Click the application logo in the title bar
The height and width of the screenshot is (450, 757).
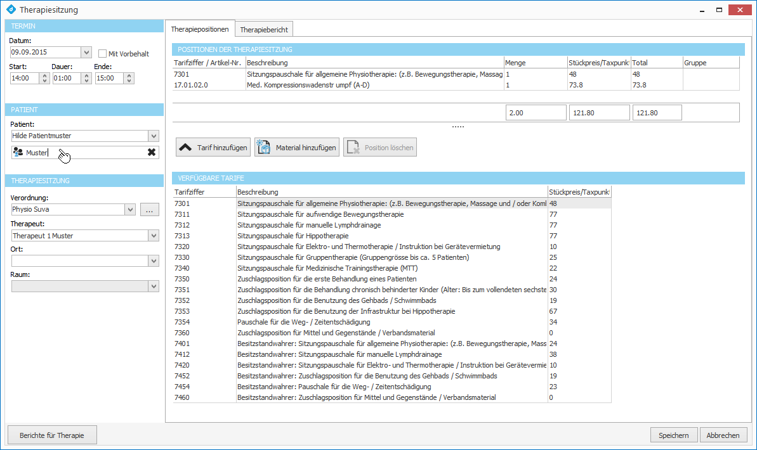tap(10, 10)
